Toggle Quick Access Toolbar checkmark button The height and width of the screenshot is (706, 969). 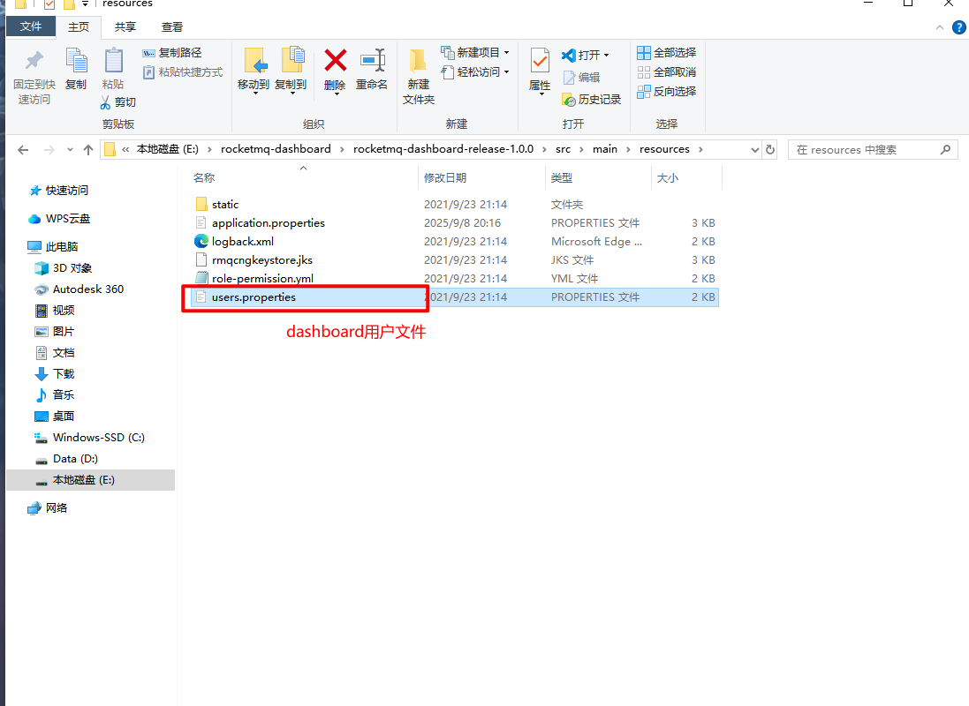(50, 4)
